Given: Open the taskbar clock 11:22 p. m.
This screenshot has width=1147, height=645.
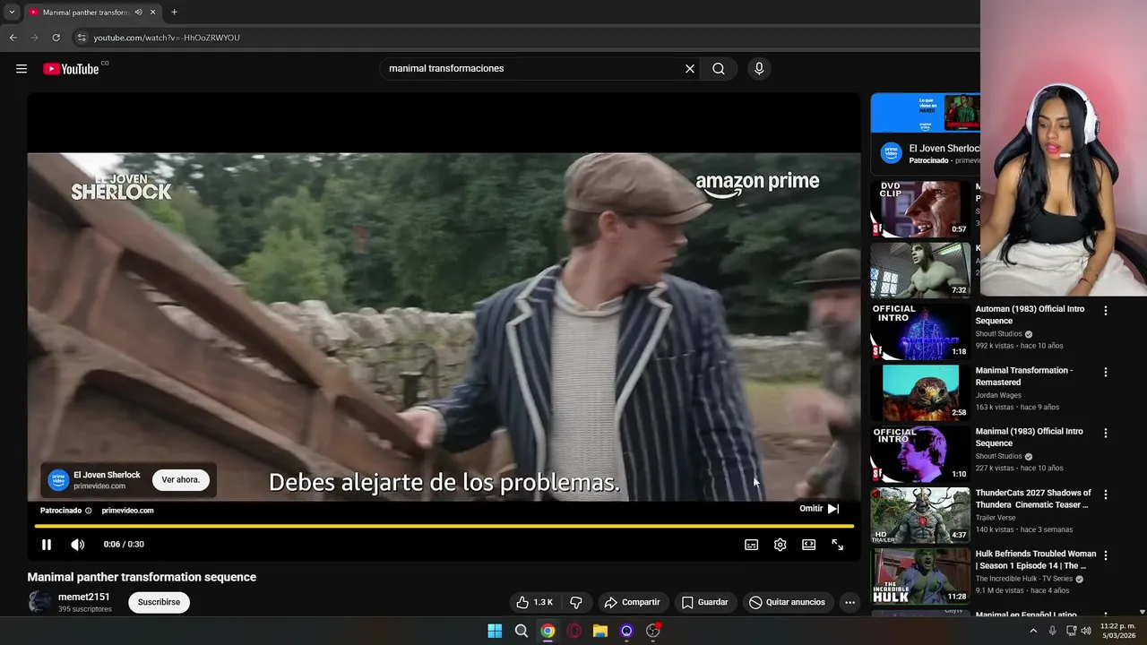Looking at the screenshot, I should (1116, 631).
